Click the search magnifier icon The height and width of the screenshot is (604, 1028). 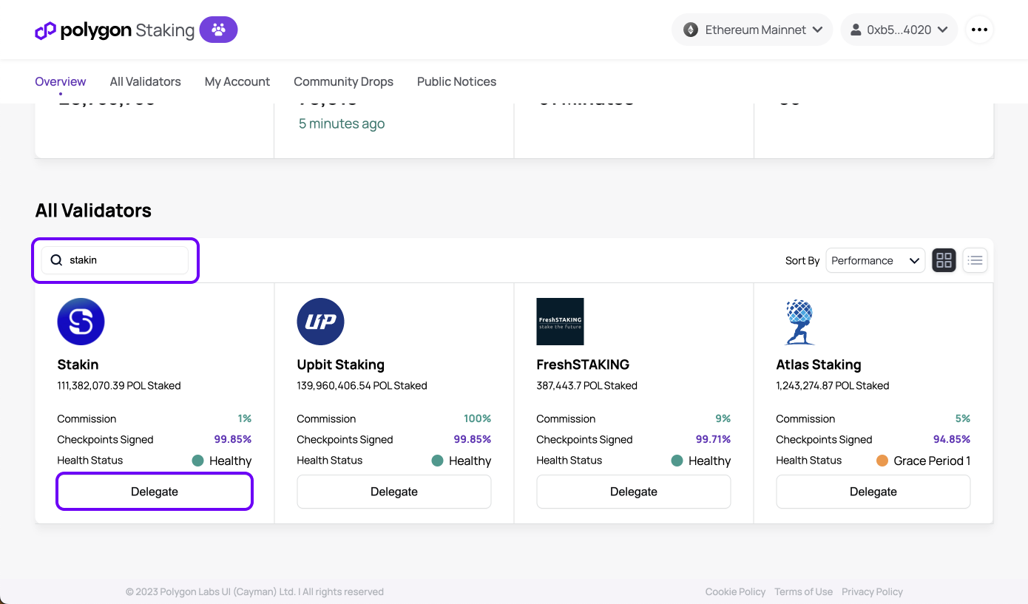tap(56, 259)
